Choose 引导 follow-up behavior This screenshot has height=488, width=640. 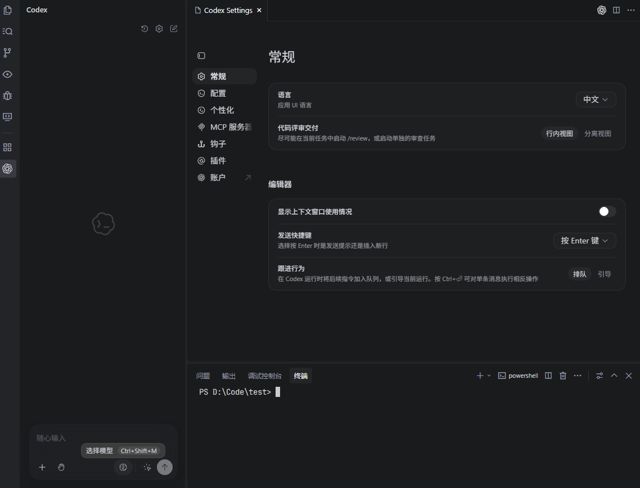coord(605,274)
